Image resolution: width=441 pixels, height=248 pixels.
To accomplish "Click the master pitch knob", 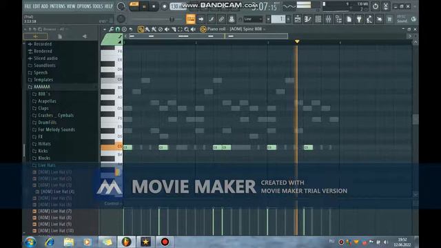I will point(121,19).
